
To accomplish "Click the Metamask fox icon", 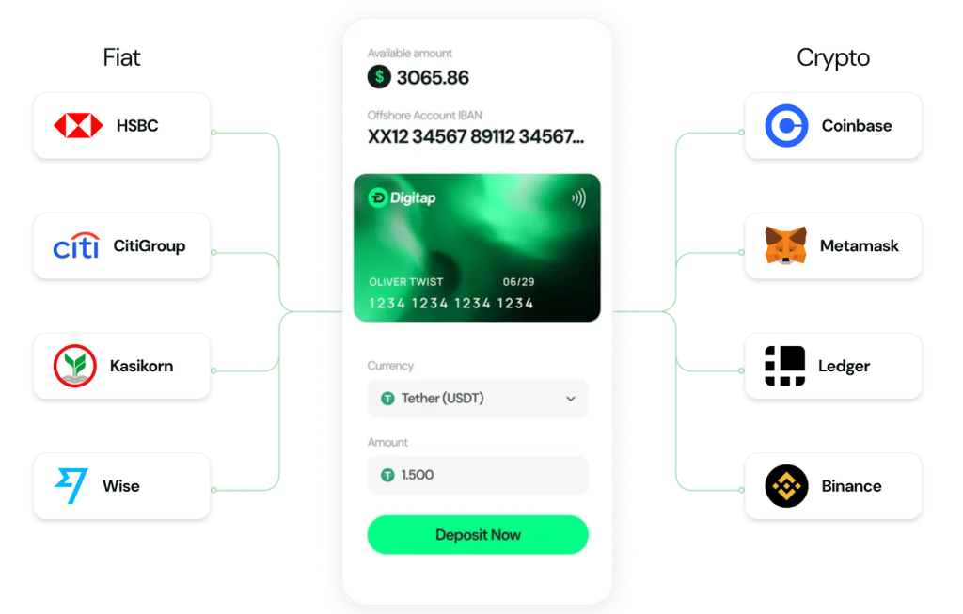I will (785, 245).
